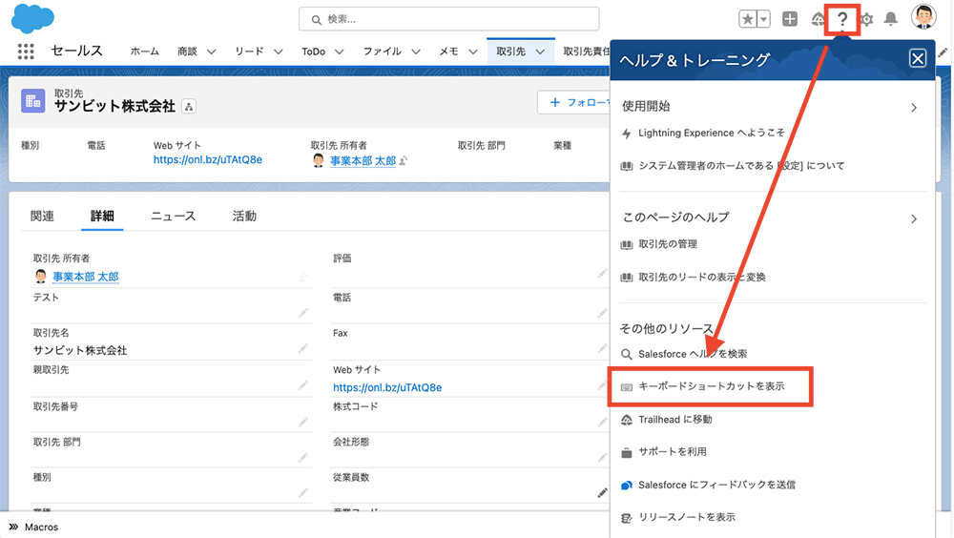Click the account record building icon
This screenshot has width=954, height=538.
tap(32, 101)
